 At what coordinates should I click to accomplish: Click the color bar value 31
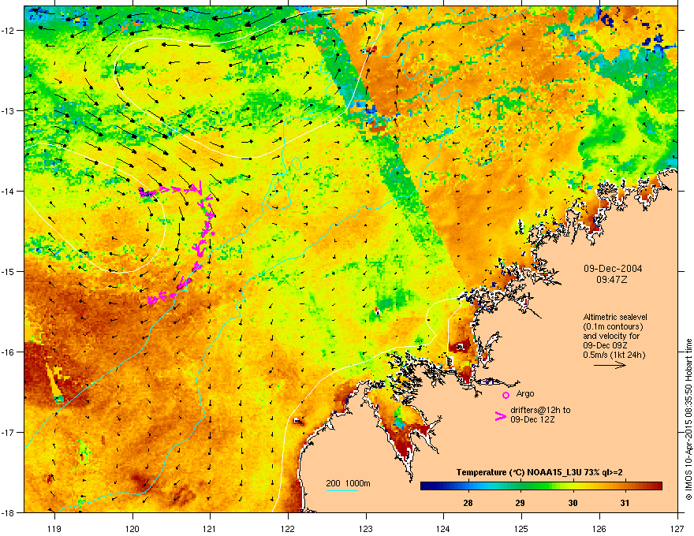pos(625,503)
